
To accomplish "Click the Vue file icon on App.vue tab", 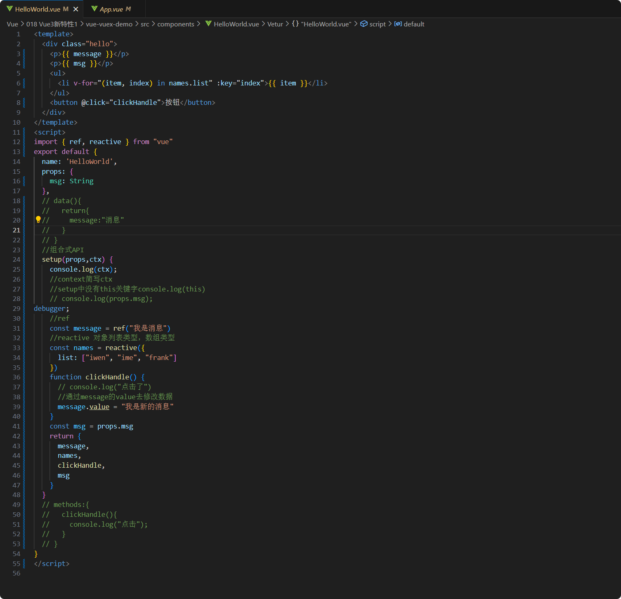I will (94, 9).
